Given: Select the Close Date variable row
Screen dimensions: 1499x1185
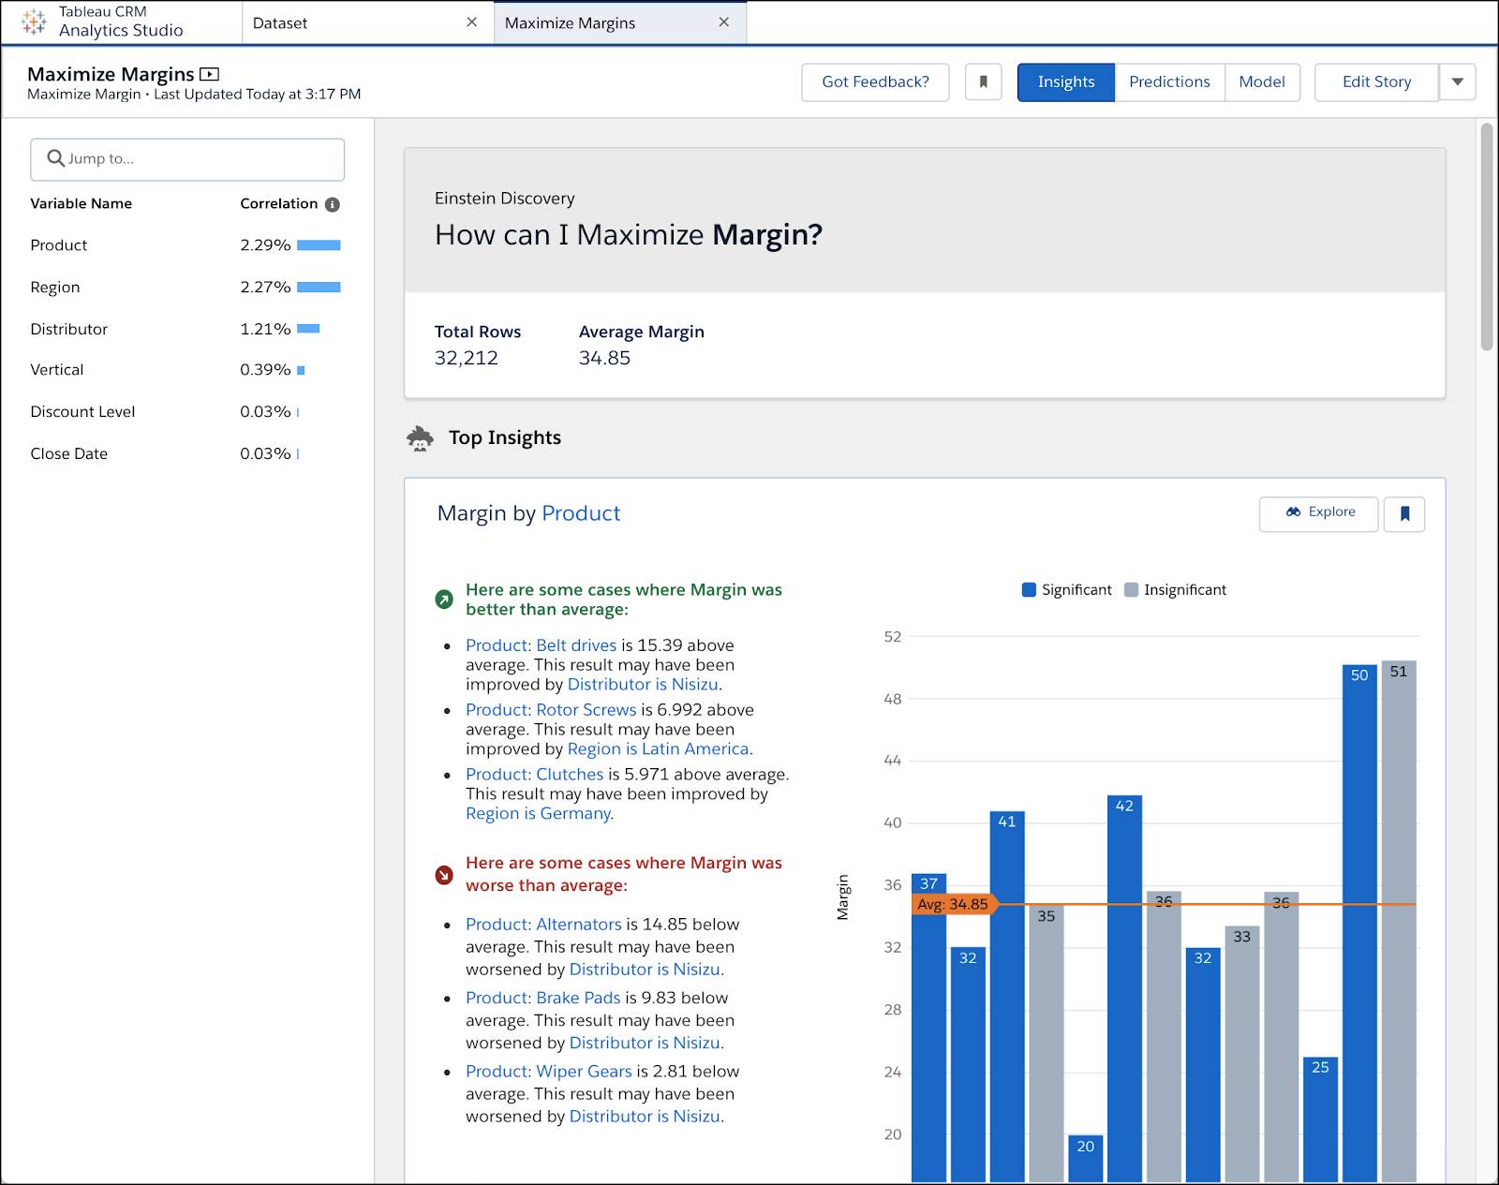Looking at the screenshot, I should pyautogui.click(x=186, y=453).
